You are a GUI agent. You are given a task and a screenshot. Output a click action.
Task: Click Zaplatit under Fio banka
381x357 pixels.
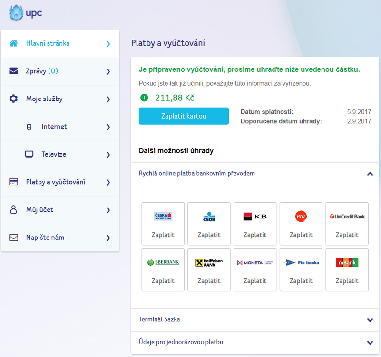coord(301,281)
